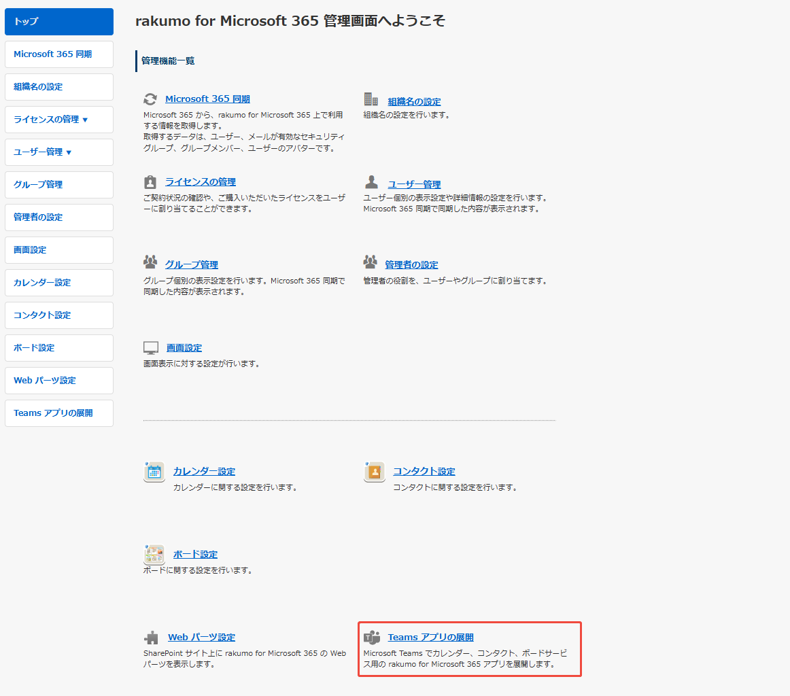The width and height of the screenshot is (790, 696).
Task: Follow the 組織名の設定 link in main area
Action: [x=414, y=102]
